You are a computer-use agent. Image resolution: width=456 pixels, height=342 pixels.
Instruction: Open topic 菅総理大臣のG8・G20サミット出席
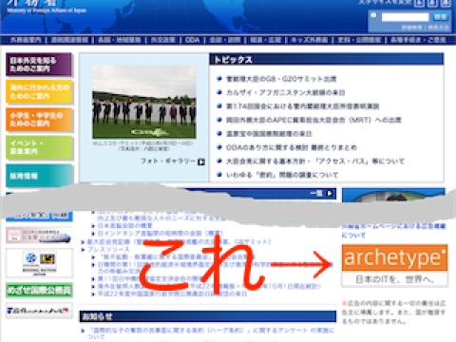pos(281,79)
